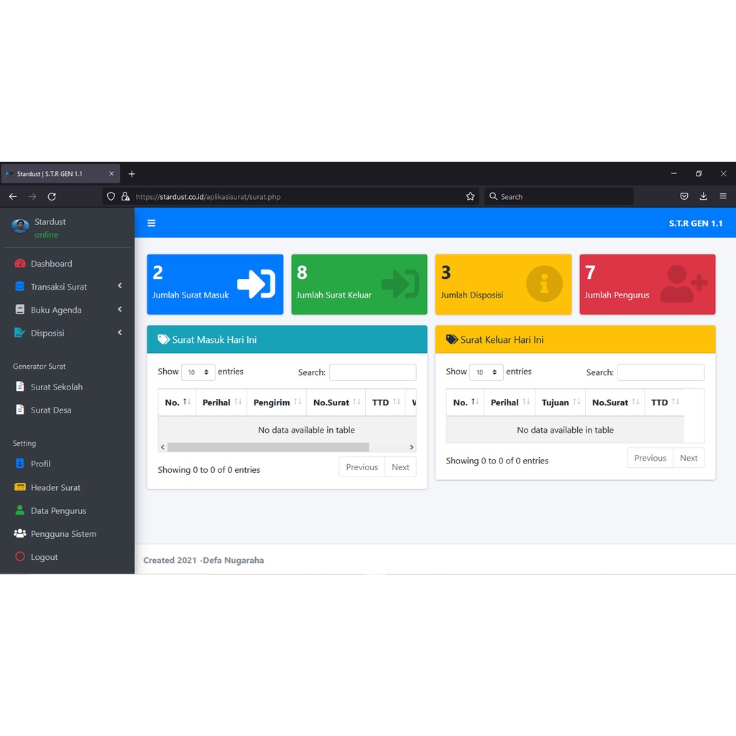Click the Surat Masuk table horizontal scrollbar
Image resolution: width=736 pixels, height=736 pixels.
tap(268, 447)
